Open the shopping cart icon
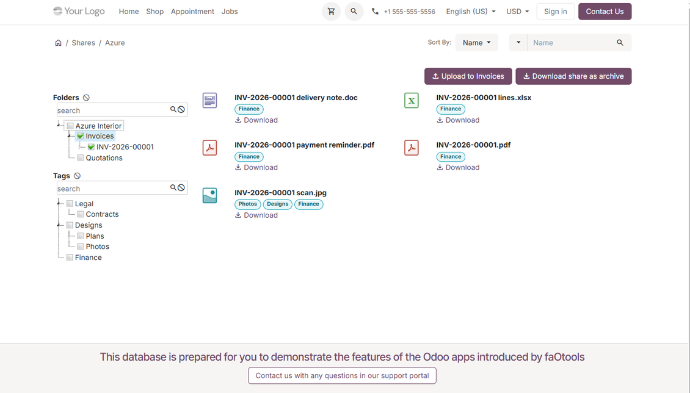 [331, 12]
